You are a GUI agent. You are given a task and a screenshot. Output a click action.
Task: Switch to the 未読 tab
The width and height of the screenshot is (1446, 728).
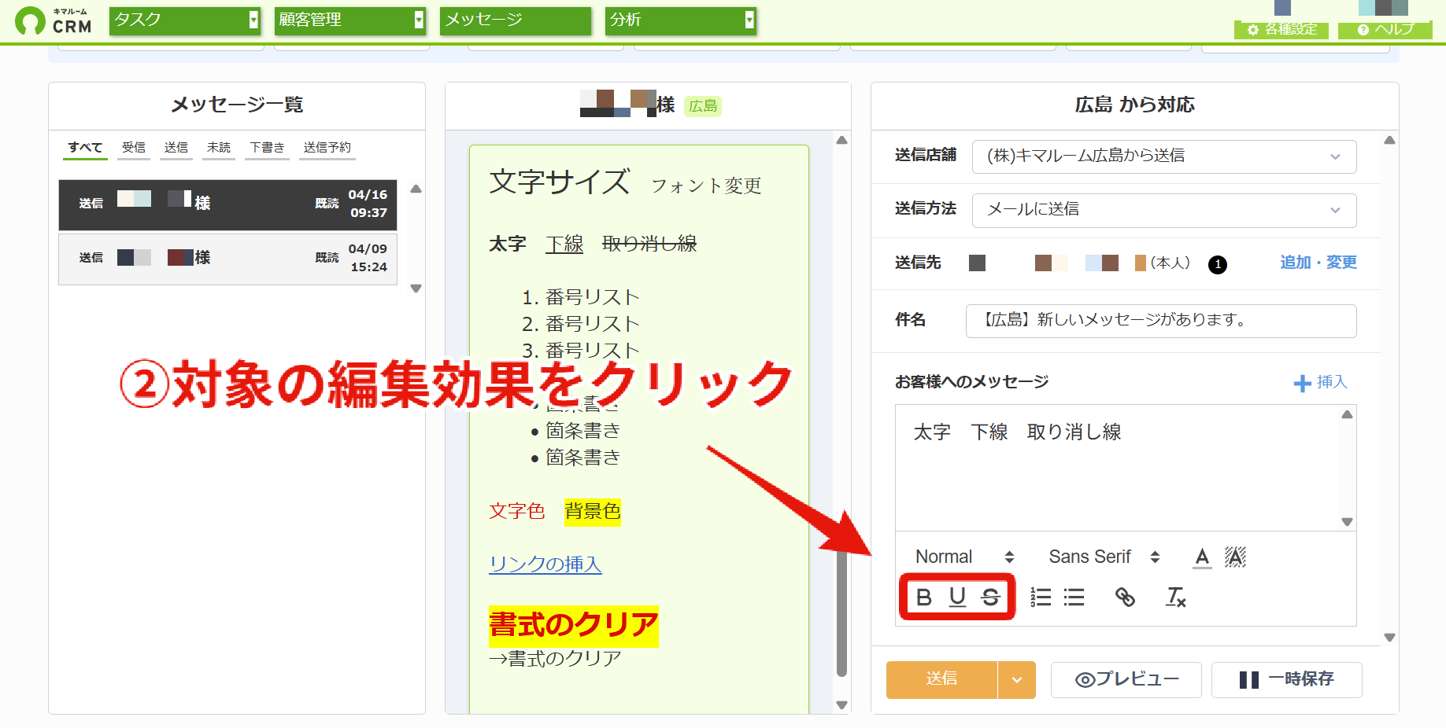tap(219, 147)
